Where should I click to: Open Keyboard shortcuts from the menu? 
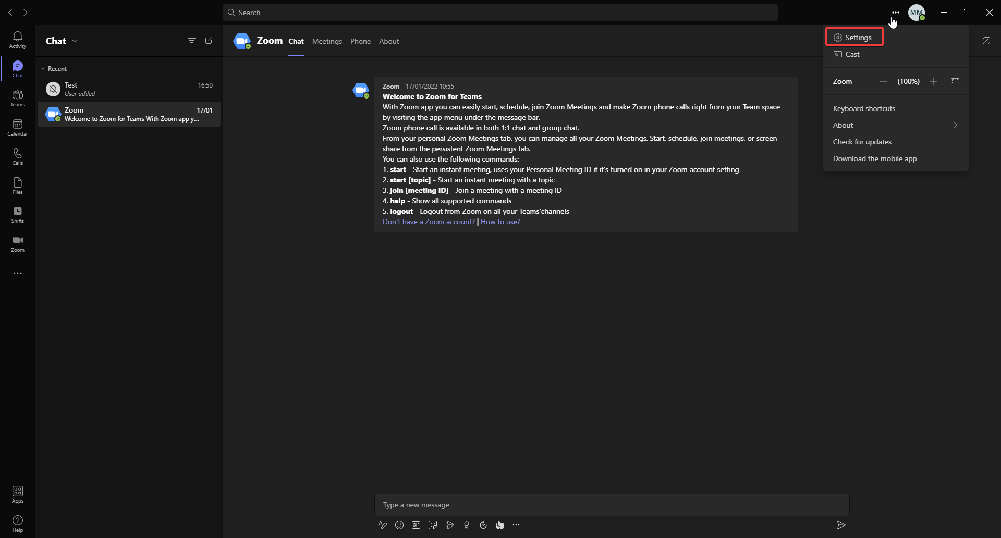896,108
